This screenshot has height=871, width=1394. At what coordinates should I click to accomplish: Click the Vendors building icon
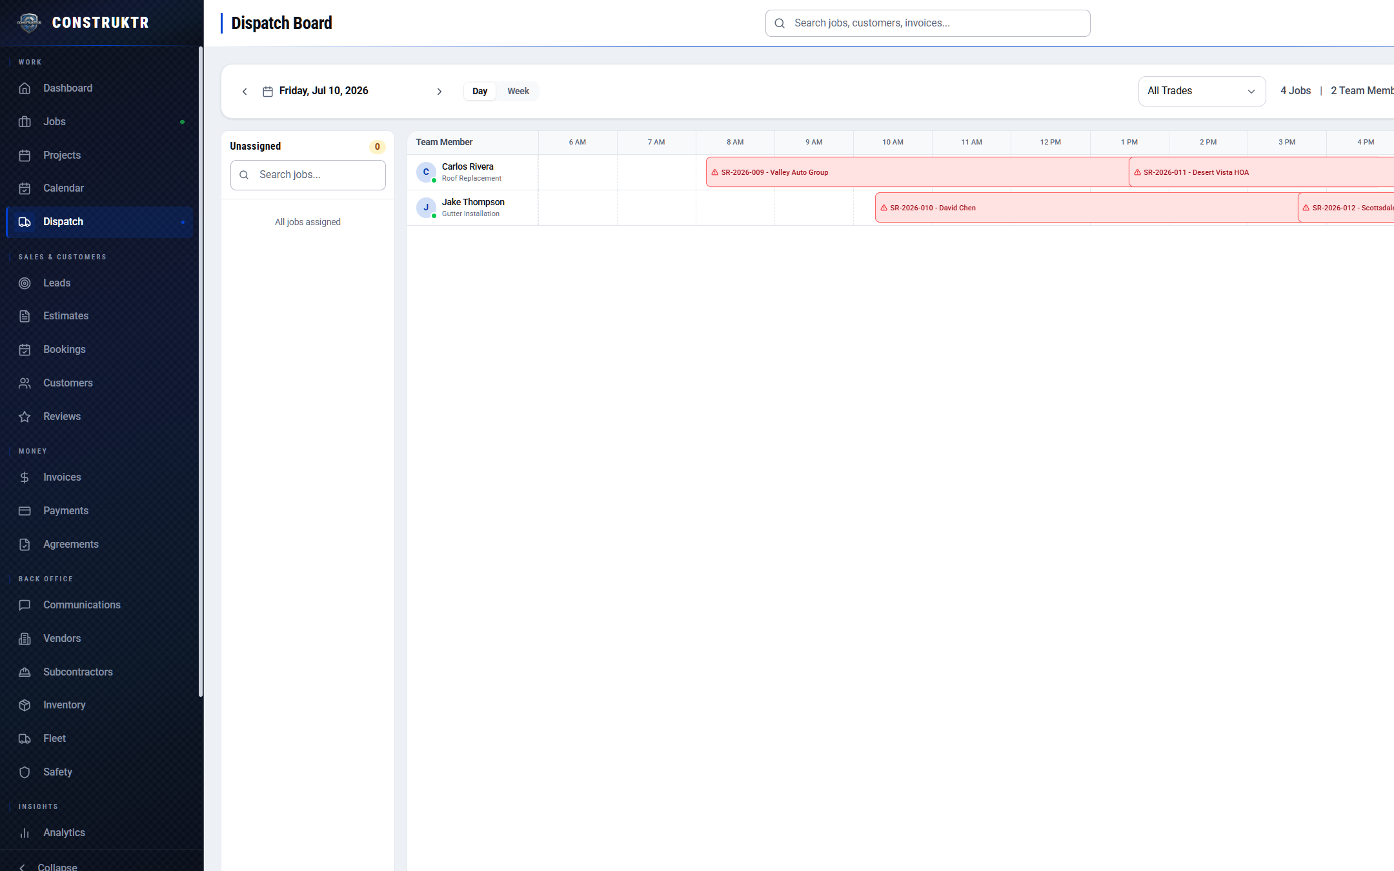pos(25,639)
